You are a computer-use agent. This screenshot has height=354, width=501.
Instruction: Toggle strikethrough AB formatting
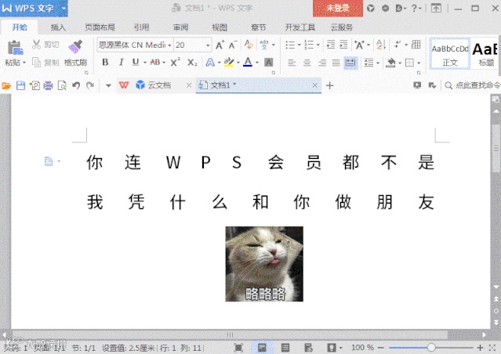[x=155, y=62]
